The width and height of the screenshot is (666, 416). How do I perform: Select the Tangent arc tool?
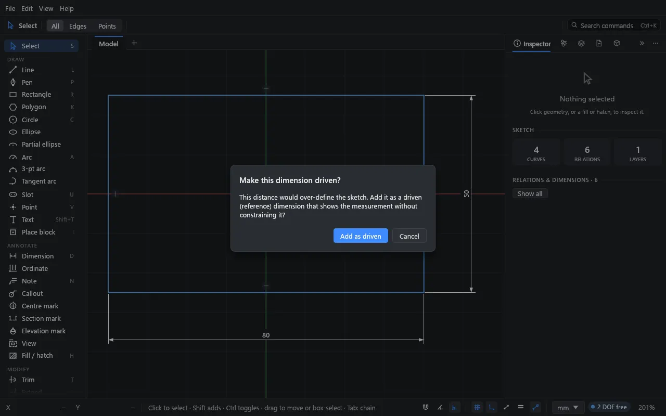tap(41, 181)
